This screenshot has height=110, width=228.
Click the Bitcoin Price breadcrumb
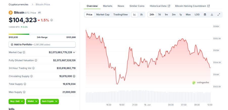tap(43, 5)
